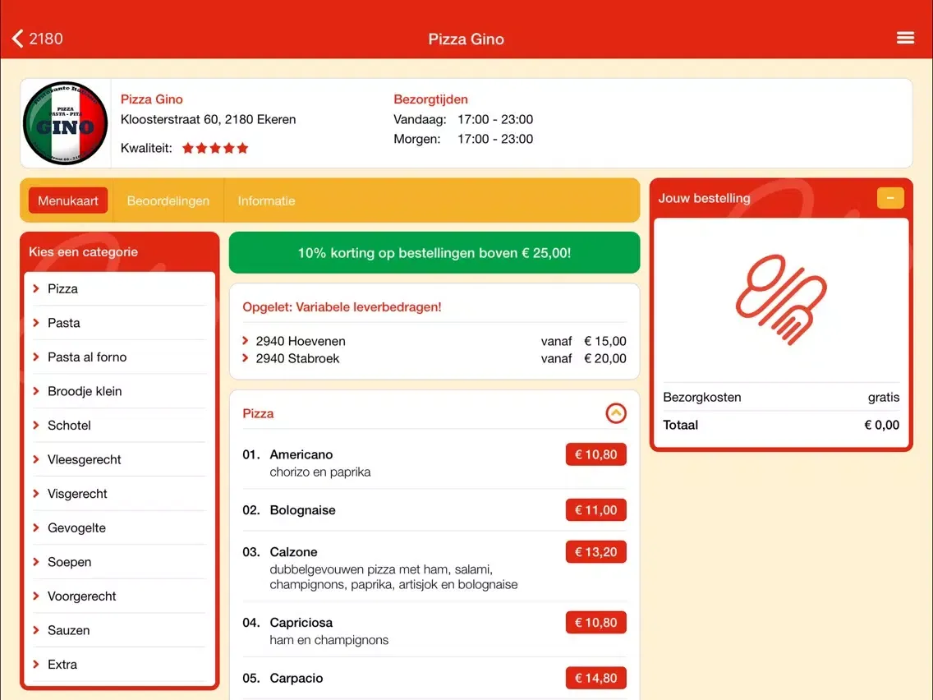Tap the 10% korting banner
933x700 pixels.
[x=434, y=253]
